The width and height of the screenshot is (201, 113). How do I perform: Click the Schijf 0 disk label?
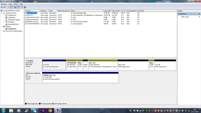(30, 61)
